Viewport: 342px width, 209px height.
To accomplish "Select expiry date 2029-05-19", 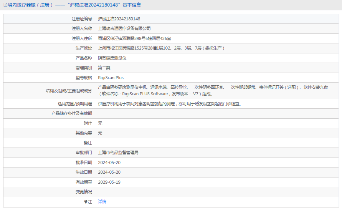I will pyautogui.click(x=109, y=182).
